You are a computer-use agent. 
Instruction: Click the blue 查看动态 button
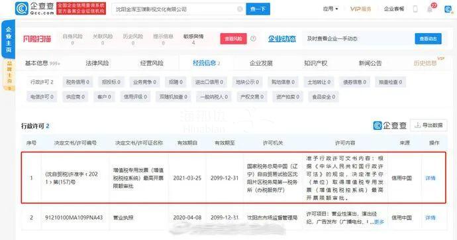[x=428, y=38]
